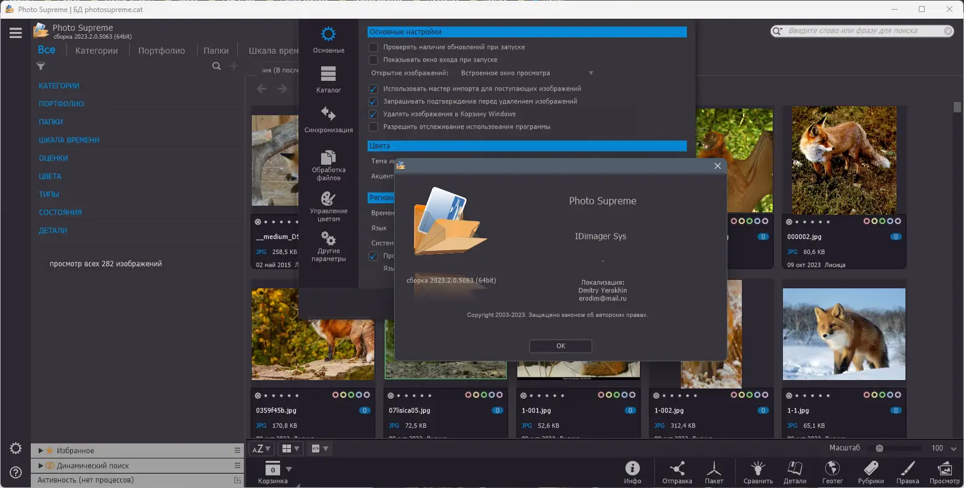This screenshot has height=488, width=964.
Task: Select ОЦЕНКИ in the sidebar
Action: point(54,158)
